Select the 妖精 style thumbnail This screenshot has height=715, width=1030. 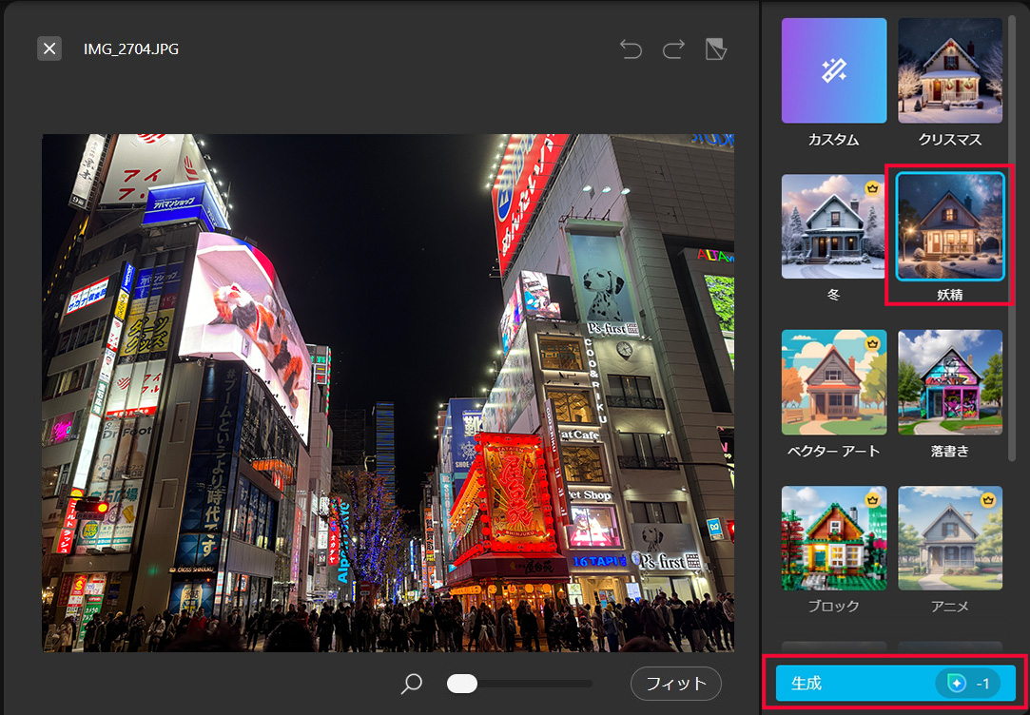950,226
